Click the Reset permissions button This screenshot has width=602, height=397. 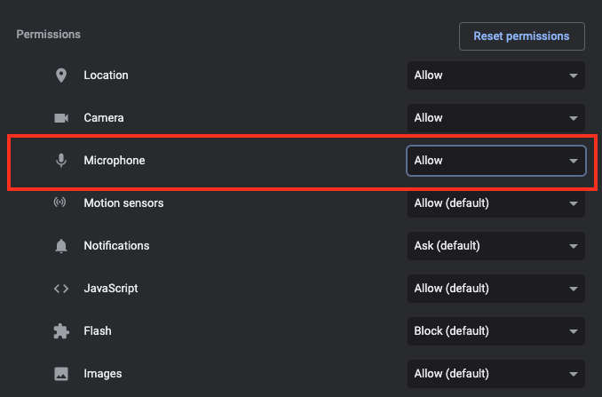tap(522, 36)
